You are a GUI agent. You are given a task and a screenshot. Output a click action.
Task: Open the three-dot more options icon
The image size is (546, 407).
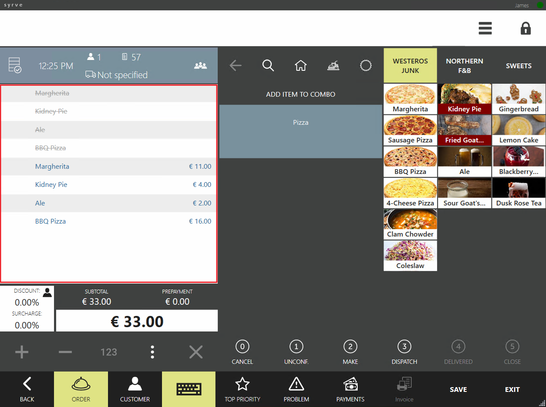tap(152, 352)
